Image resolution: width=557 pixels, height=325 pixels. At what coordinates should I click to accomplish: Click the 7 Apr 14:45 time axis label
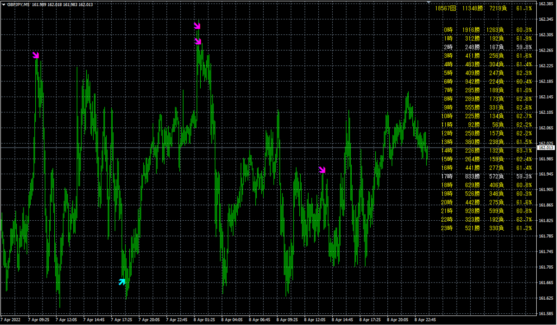click(x=94, y=320)
